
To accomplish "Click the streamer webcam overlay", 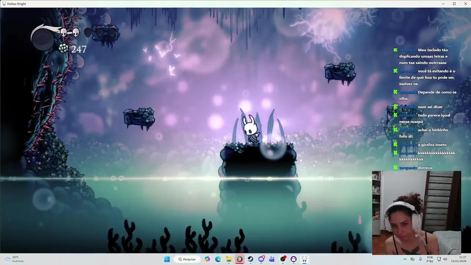I will click(x=417, y=213).
